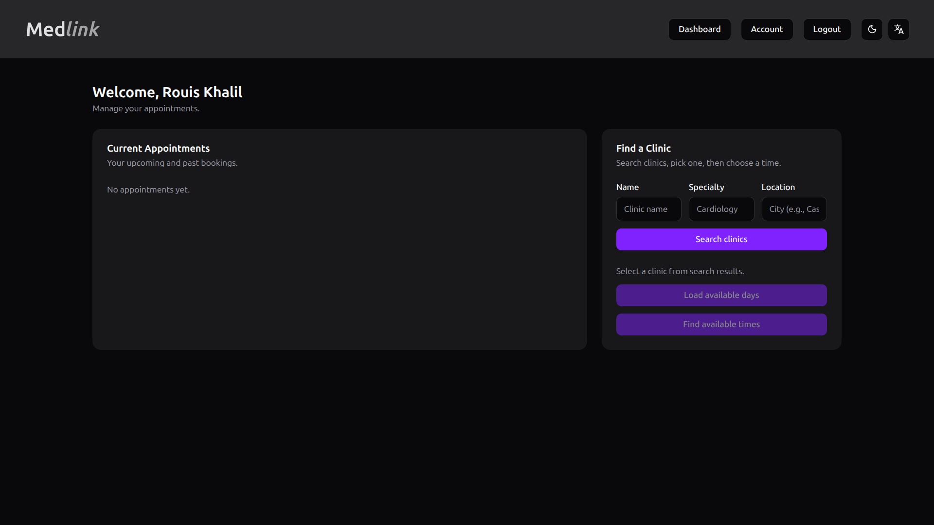Click the Clinic name input field
Screen dimensions: 934x525
pyautogui.click(x=648, y=209)
